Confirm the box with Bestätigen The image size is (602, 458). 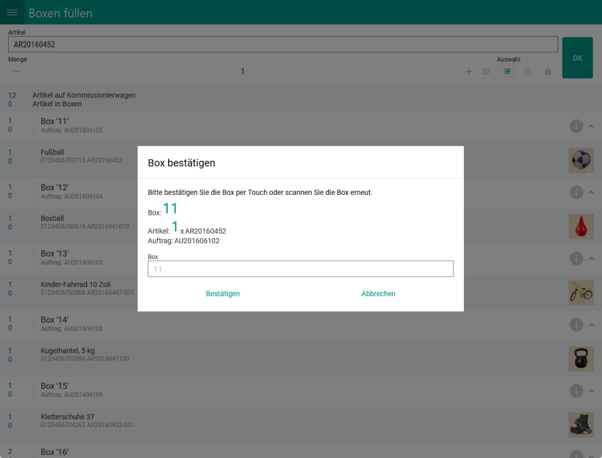[x=223, y=294]
